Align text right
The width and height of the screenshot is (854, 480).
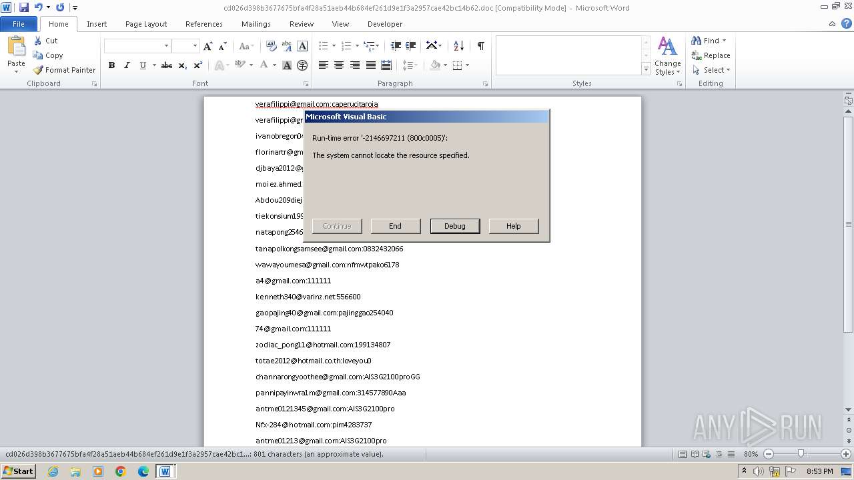[x=355, y=65]
